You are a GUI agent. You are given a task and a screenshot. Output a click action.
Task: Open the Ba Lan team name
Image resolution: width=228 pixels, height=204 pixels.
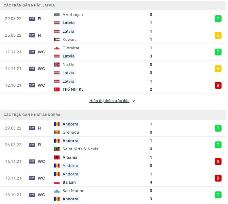click(68, 182)
